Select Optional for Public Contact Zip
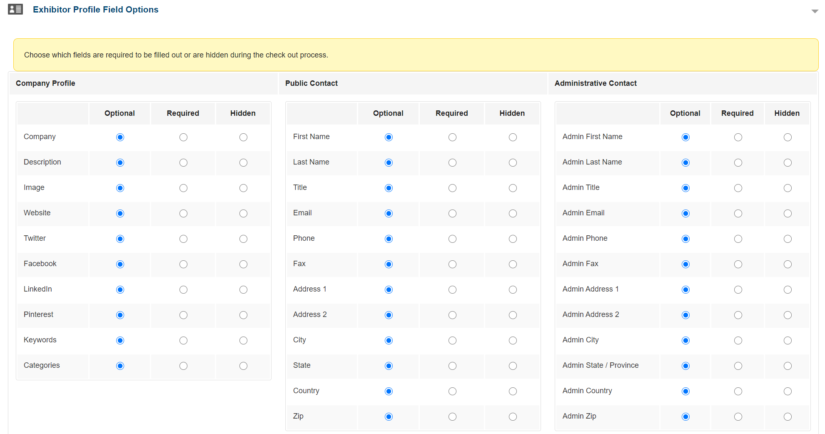 389,417
